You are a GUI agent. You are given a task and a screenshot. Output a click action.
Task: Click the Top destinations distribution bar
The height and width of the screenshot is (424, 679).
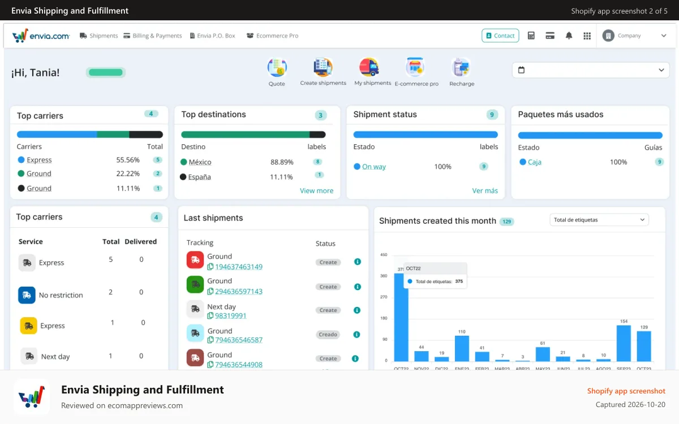pos(253,135)
